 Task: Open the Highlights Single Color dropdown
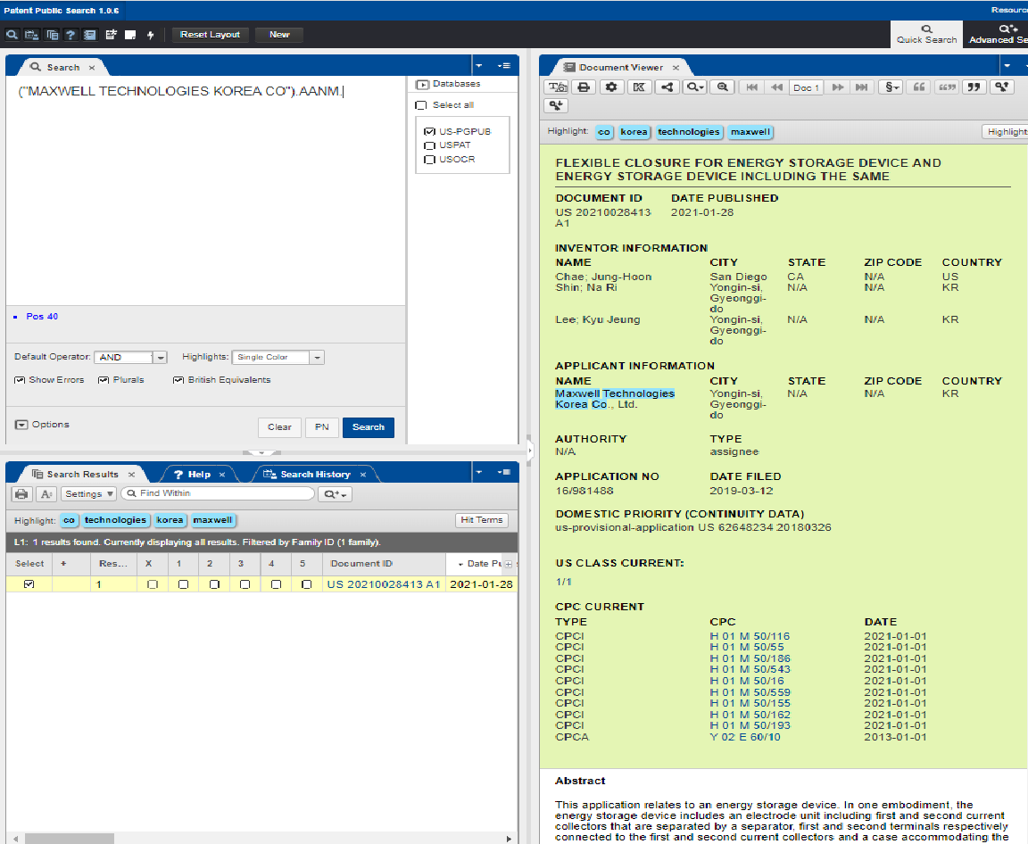tap(317, 357)
